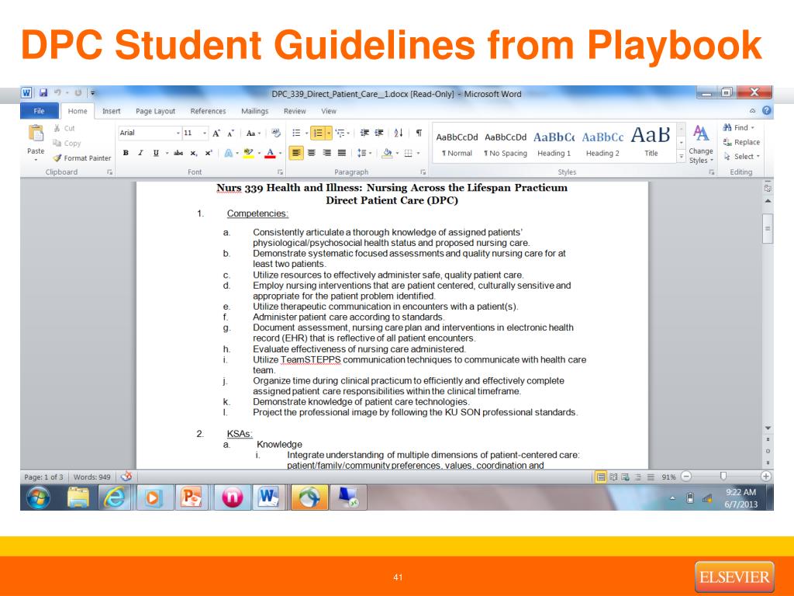Viewport: 794px width, 596px height.
Task: Toggle Underline formatting
Action: pos(155,153)
